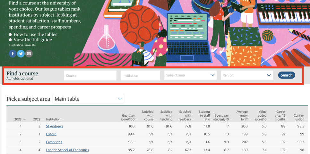Sort by Satisfied with course column
Viewport: 310px width, 154px height.
click(x=149, y=116)
